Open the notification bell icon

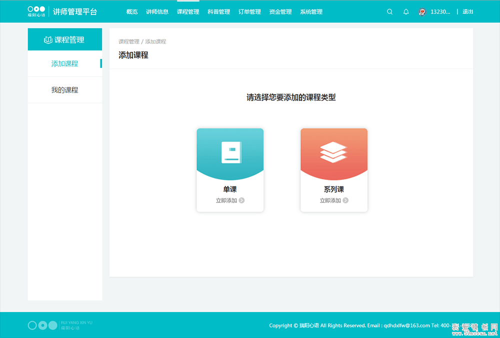[406, 12]
